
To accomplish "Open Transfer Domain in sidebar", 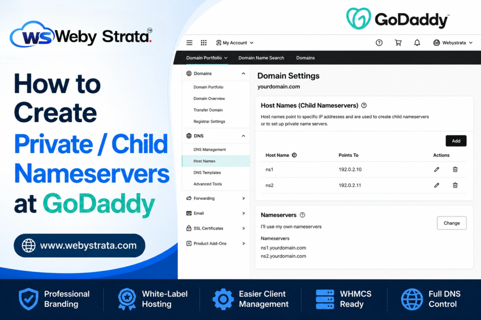I will tap(208, 110).
